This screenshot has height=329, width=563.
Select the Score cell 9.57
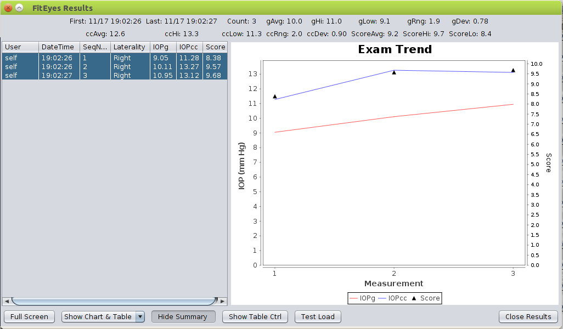pos(215,67)
